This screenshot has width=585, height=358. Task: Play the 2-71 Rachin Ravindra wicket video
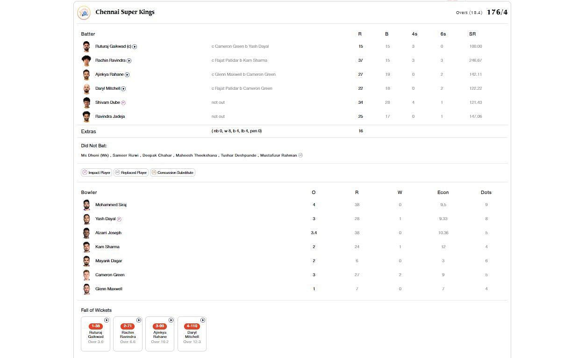click(x=139, y=320)
